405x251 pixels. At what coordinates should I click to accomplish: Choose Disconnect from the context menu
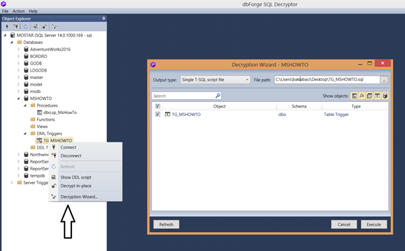tap(85, 156)
